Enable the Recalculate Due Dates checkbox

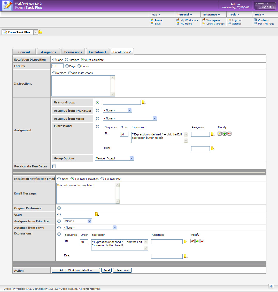click(x=54, y=166)
